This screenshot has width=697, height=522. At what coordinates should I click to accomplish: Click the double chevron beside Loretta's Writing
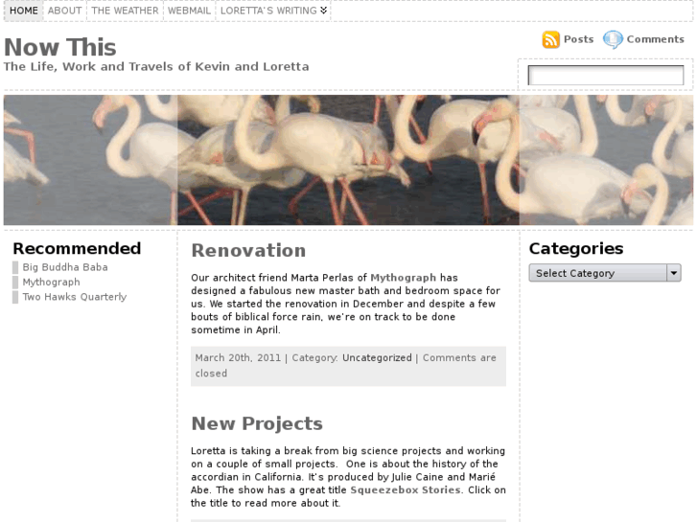[324, 11]
